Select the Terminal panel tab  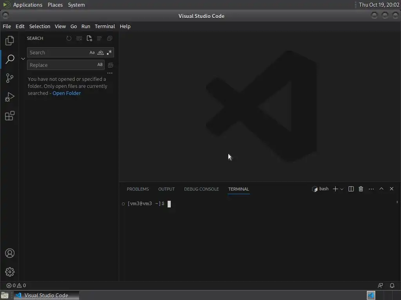pyautogui.click(x=238, y=189)
